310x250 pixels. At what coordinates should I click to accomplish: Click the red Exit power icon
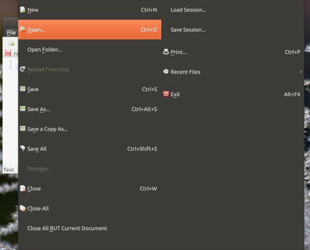[166, 94]
